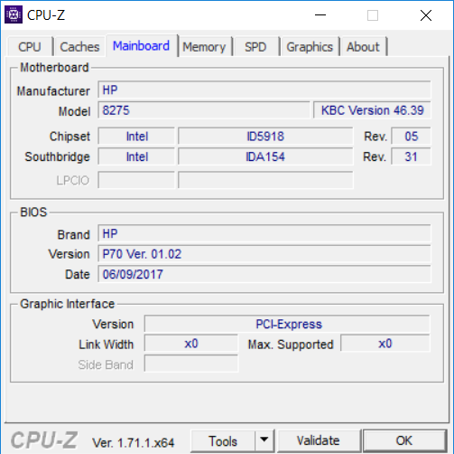454x454 pixels.
Task: Click the Chipset ID5918 field
Action: (265, 137)
